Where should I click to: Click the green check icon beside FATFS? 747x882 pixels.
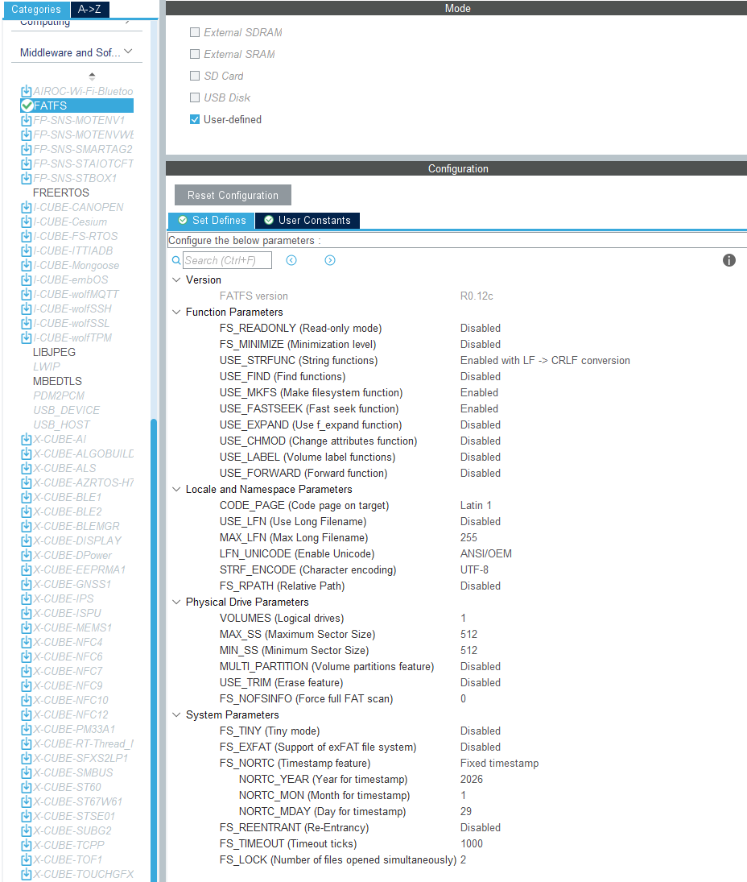click(27, 106)
